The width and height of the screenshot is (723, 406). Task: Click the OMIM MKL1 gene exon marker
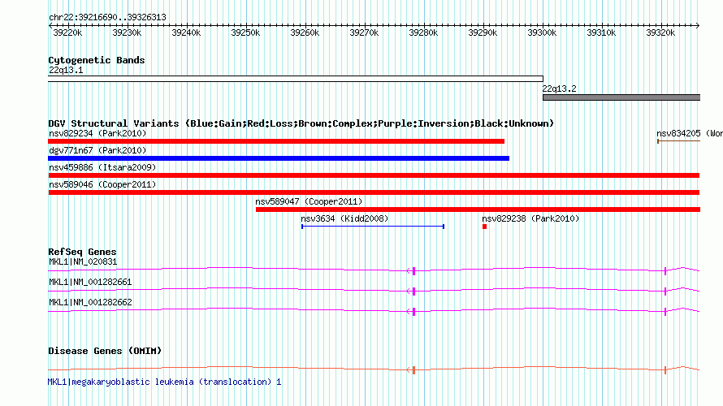pos(414,370)
